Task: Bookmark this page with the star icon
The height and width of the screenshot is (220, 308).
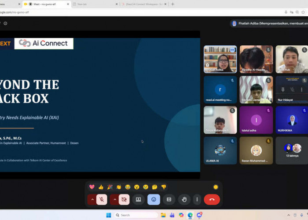Action: [303, 12]
